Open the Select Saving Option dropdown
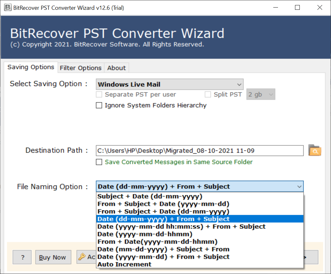 [x=169, y=84]
